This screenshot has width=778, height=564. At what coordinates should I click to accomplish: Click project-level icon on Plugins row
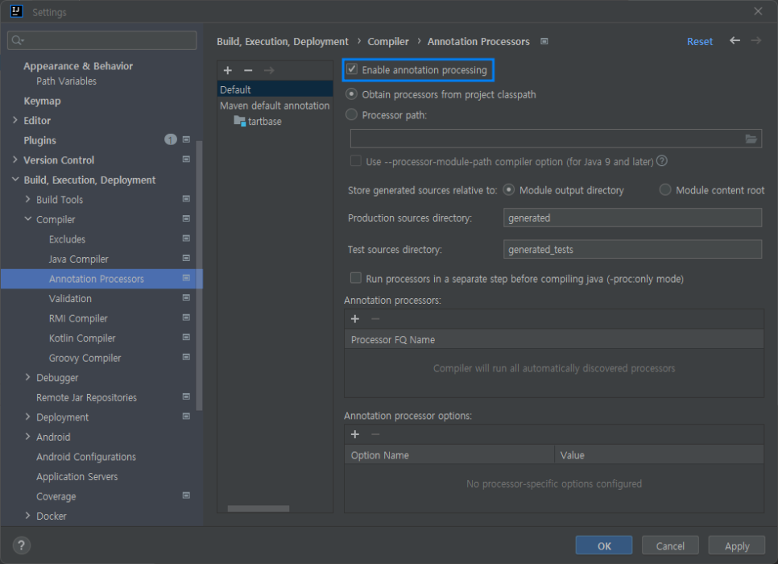click(186, 139)
